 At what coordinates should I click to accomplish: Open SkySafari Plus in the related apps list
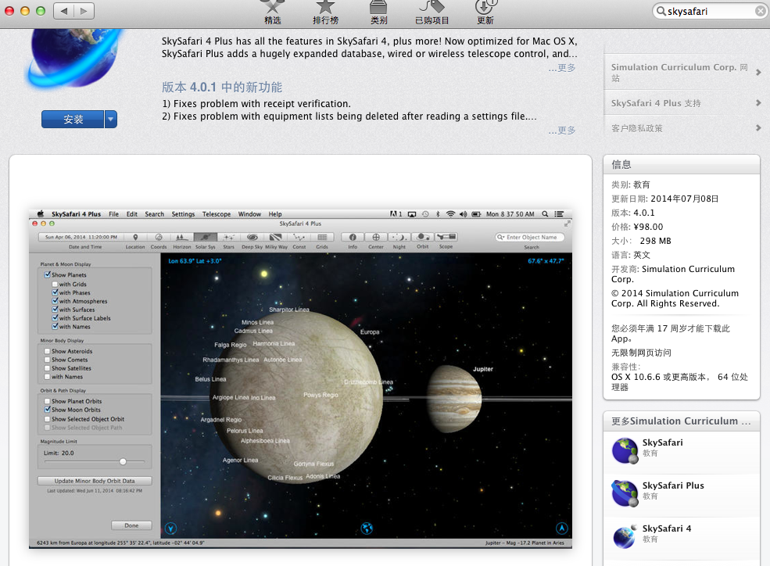[682, 496]
